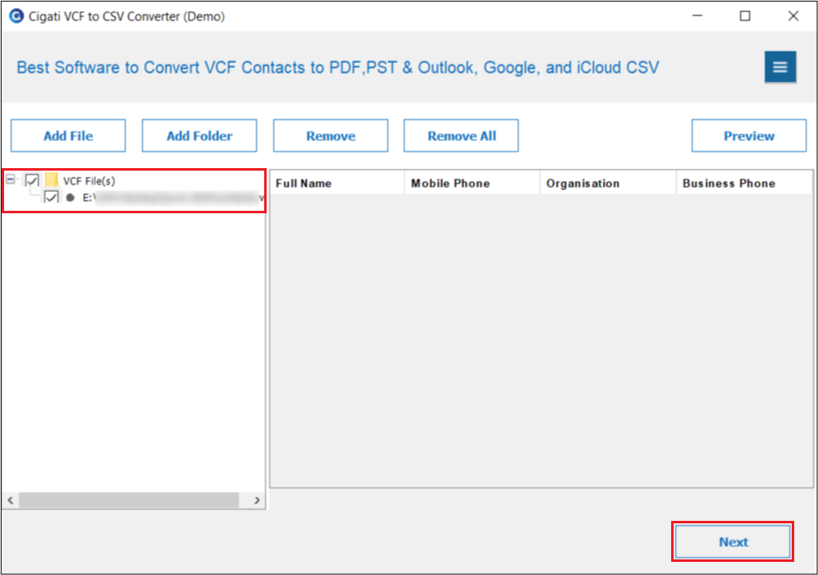Image resolution: width=818 pixels, height=575 pixels.
Task: Click the tree panel horizontal scrollbar thumb
Action: tap(129, 500)
